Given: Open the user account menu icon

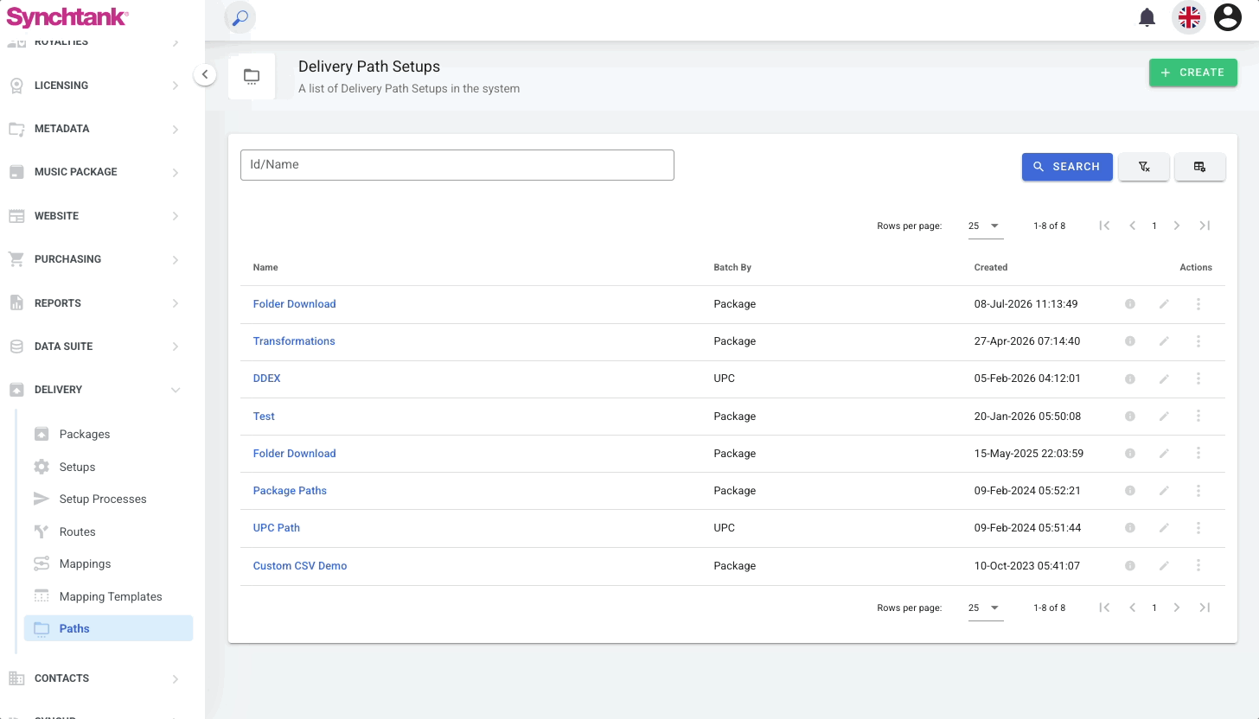Looking at the screenshot, I should 1228,17.
